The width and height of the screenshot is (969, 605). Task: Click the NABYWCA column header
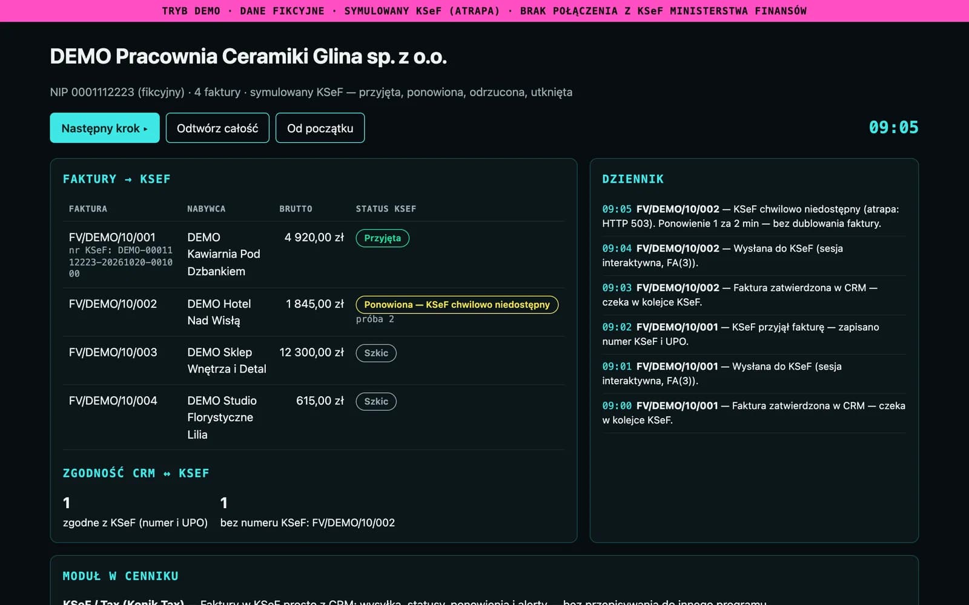[x=206, y=209]
